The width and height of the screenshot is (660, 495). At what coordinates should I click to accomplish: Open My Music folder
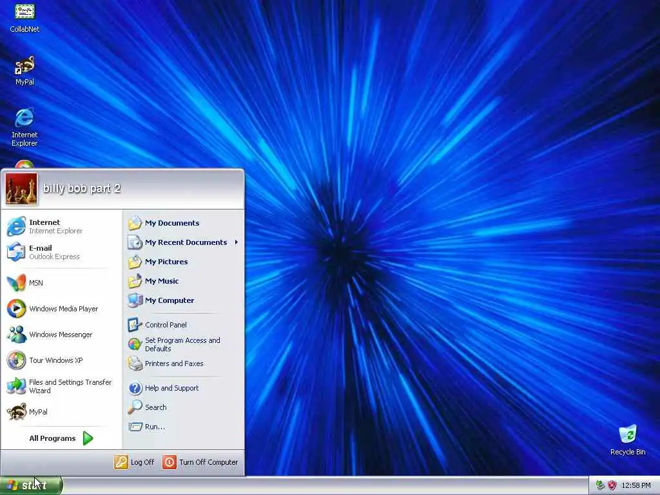(184, 281)
